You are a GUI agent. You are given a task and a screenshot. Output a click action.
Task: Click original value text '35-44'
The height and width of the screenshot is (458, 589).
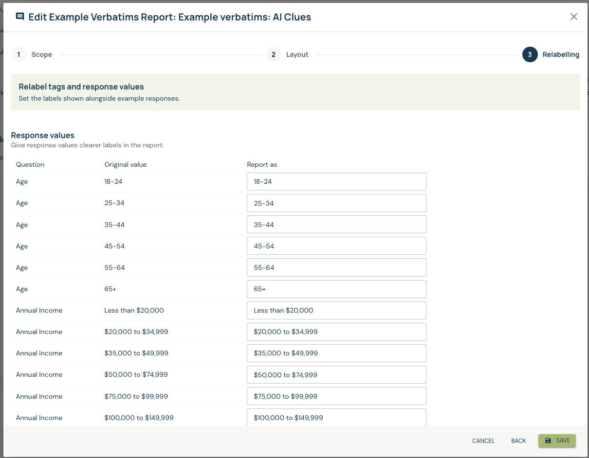coord(114,225)
